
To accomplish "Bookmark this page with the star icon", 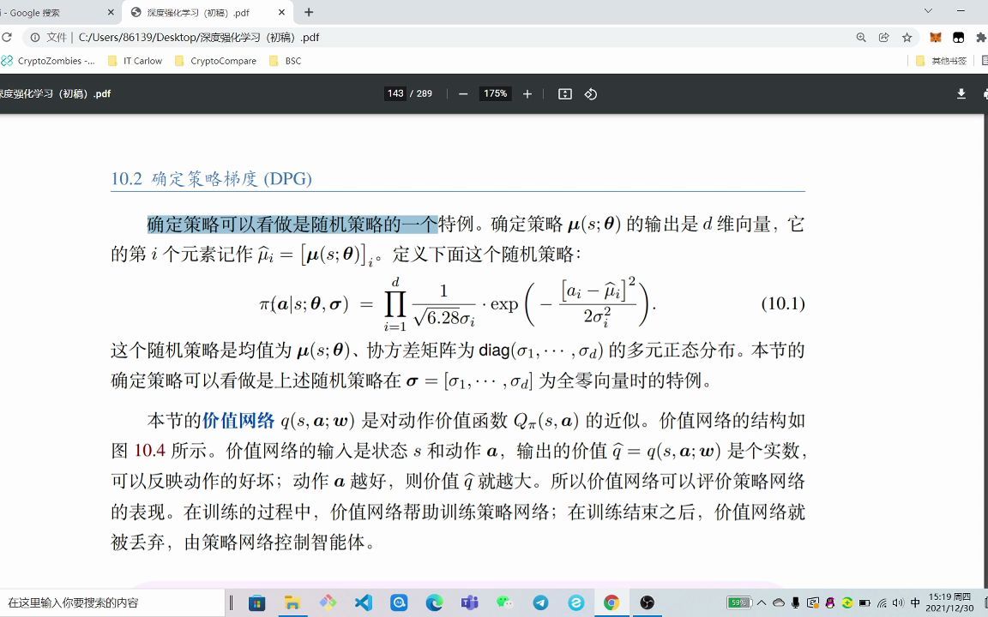I will 906,37.
